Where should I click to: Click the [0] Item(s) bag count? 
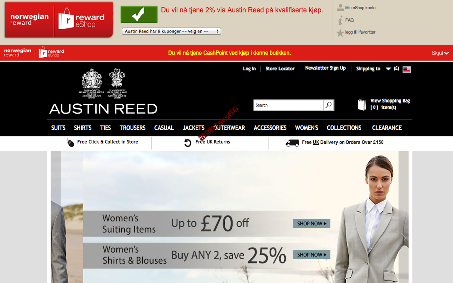(x=383, y=108)
